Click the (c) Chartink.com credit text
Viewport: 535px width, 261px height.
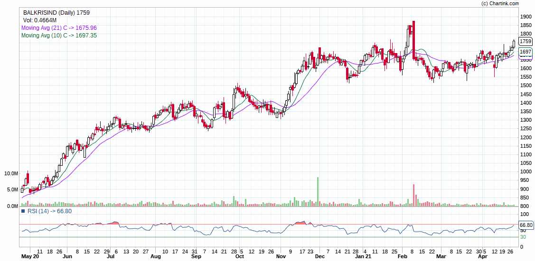click(x=500, y=3)
